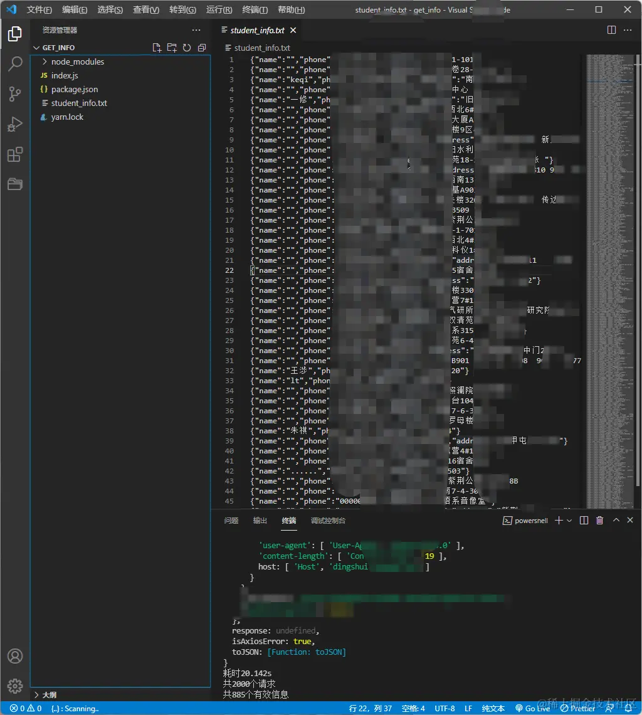This screenshot has height=715, width=642.
Task: Click line number 45 in the gutter
Action: pyautogui.click(x=229, y=501)
